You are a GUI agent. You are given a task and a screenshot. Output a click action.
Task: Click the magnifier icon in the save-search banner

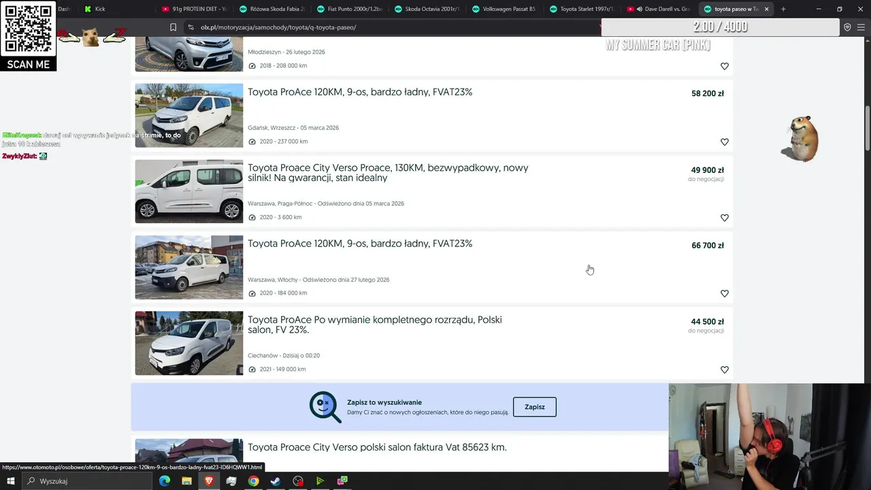pos(325,407)
